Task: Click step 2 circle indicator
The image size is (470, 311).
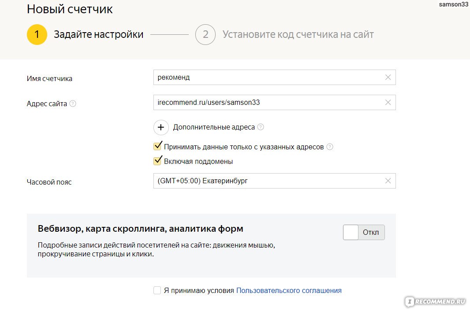Action: pyautogui.click(x=205, y=34)
